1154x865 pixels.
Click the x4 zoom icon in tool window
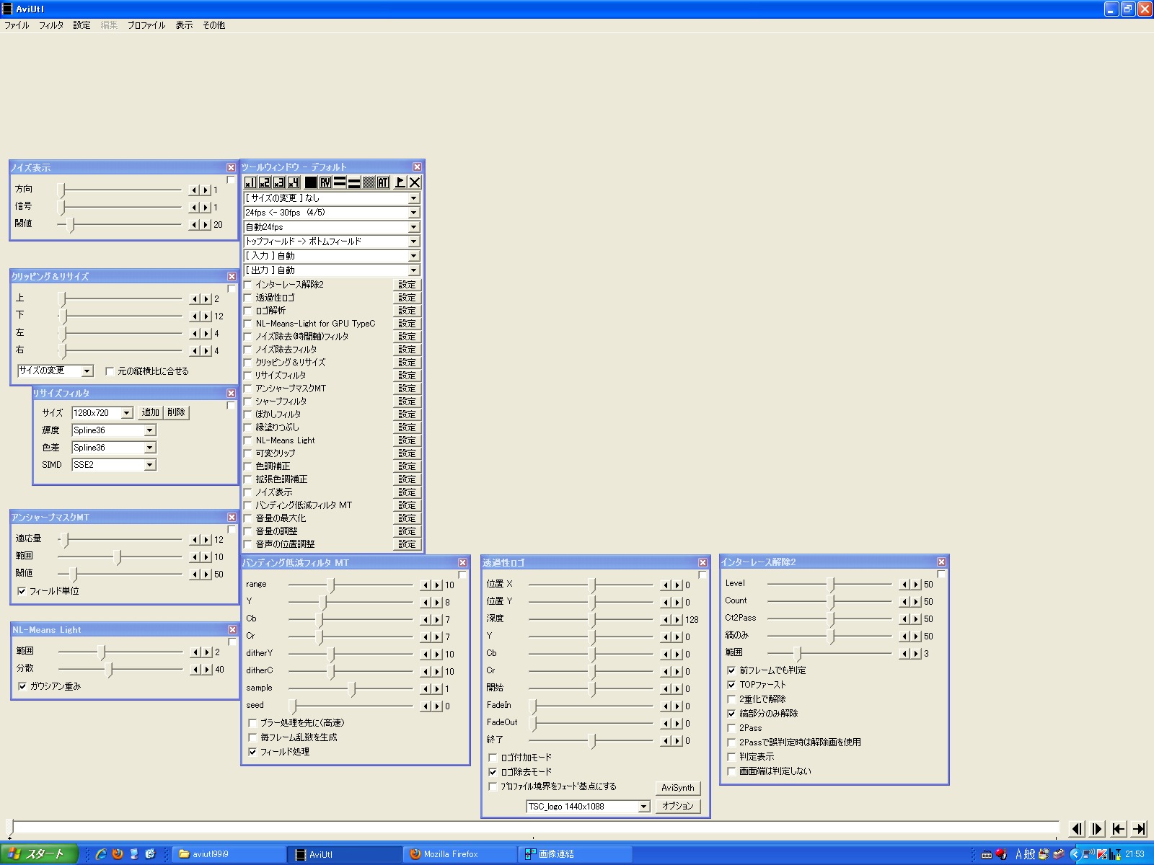pyautogui.click(x=294, y=182)
